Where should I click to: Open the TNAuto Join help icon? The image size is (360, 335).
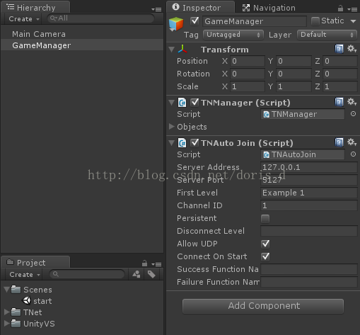pos(339,142)
